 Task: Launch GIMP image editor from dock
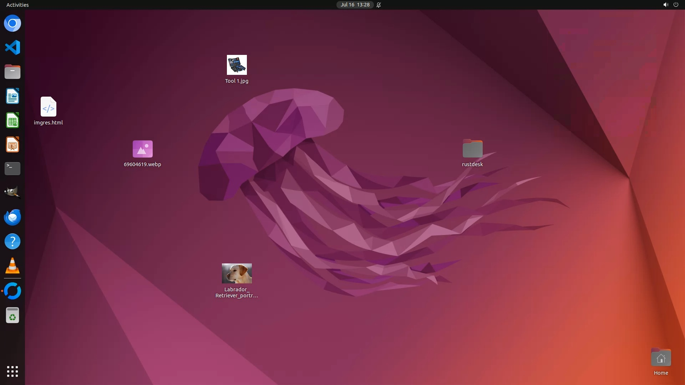click(12, 193)
